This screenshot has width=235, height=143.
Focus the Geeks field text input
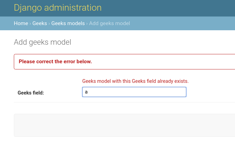pos(138,92)
